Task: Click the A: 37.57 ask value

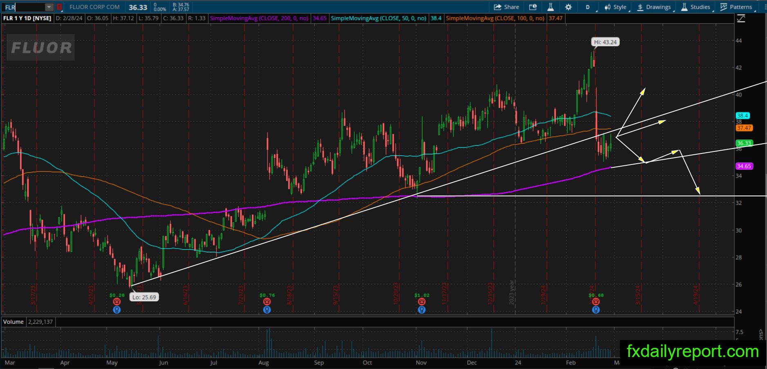Action: [181, 9]
